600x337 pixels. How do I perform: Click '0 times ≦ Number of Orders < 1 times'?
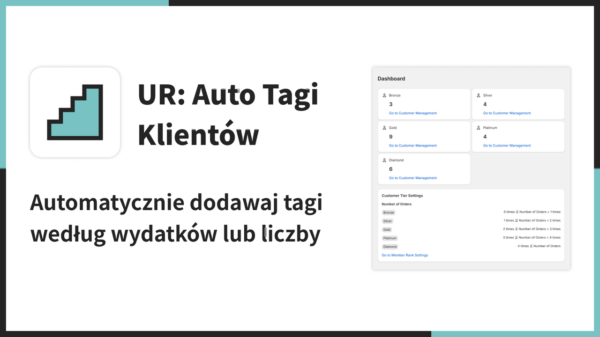coord(532,212)
